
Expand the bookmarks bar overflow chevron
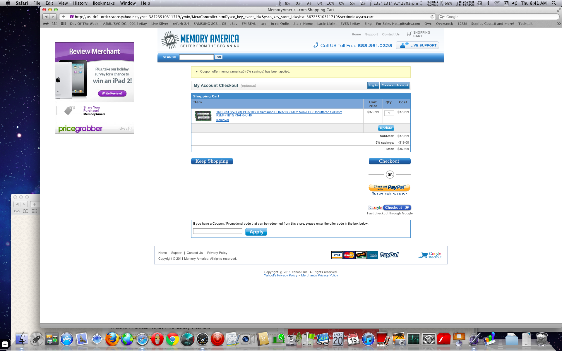tap(558, 24)
